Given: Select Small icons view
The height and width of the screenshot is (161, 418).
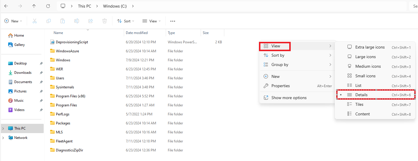Looking at the screenshot, I should [375, 76].
